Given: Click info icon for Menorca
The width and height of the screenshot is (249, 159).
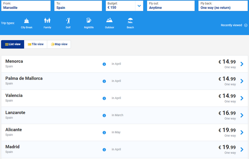Looking at the screenshot, I should (x=104, y=64).
